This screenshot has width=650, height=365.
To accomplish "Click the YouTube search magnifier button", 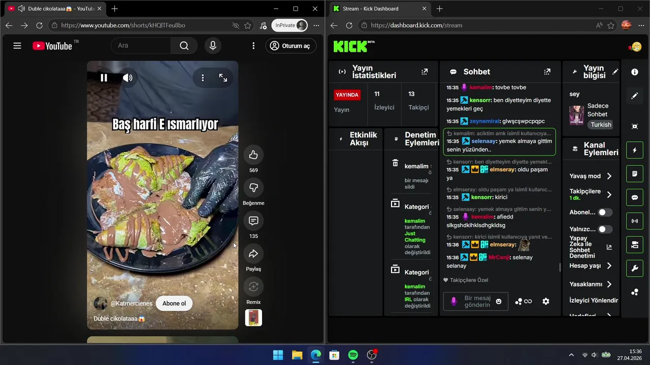I will (x=184, y=46).
